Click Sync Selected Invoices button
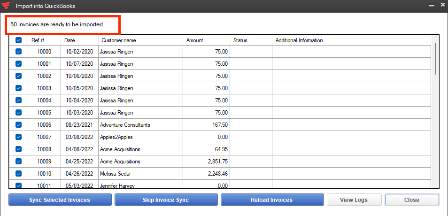 (60, 200)
